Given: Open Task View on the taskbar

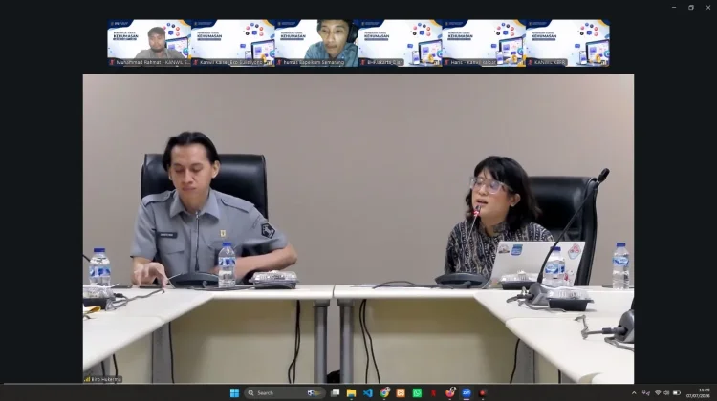Looking at the screenshot, I should [x=336, y=392].
